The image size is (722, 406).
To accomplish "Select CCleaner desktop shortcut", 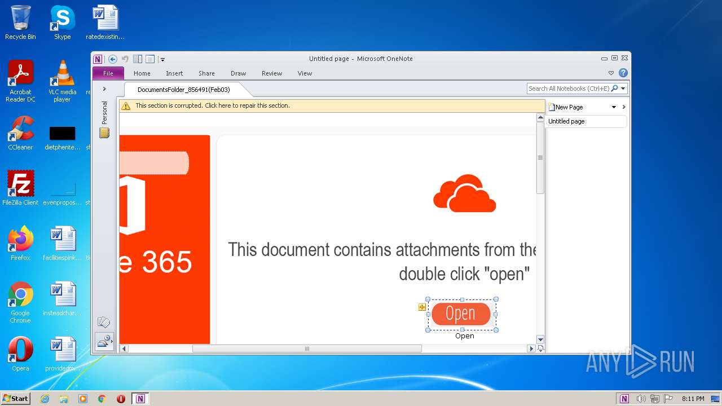I will (20, 133).
